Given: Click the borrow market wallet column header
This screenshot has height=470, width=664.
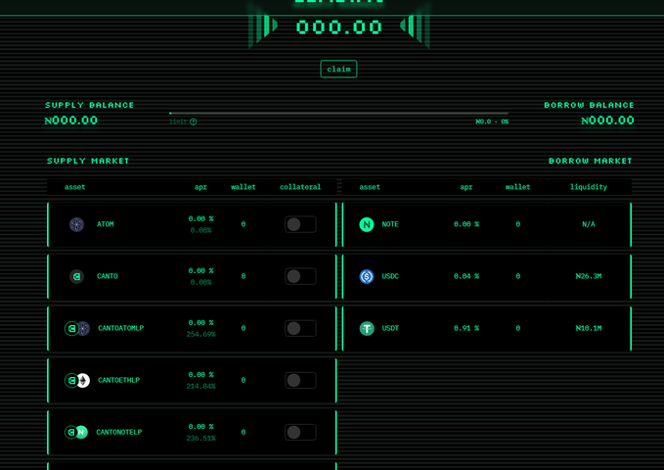Looking at the screenshot, I should (517, 187).
